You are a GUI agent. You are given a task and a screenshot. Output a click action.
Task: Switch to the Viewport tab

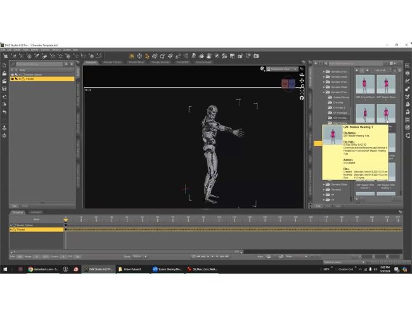point(91,63)
